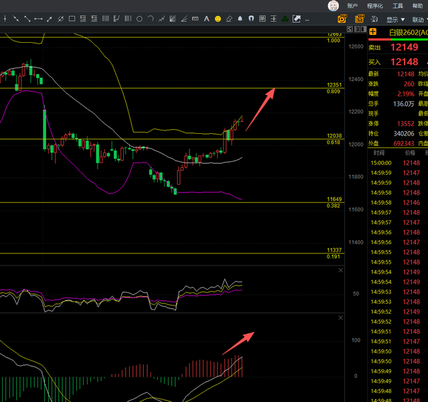
Task: Open the 账户 menu
Action: 352,6
